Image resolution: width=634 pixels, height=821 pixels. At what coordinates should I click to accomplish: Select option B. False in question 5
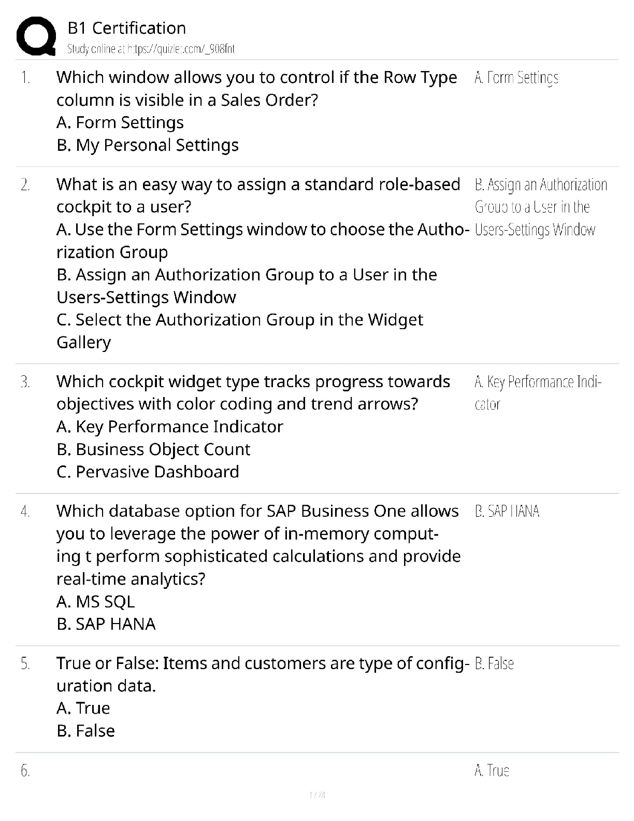pyautogui.click(x=86, y=731)
